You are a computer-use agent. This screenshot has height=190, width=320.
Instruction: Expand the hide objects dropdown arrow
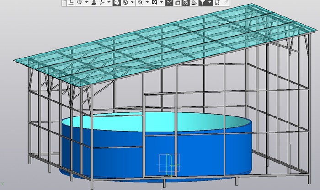(x=147, y=2)
